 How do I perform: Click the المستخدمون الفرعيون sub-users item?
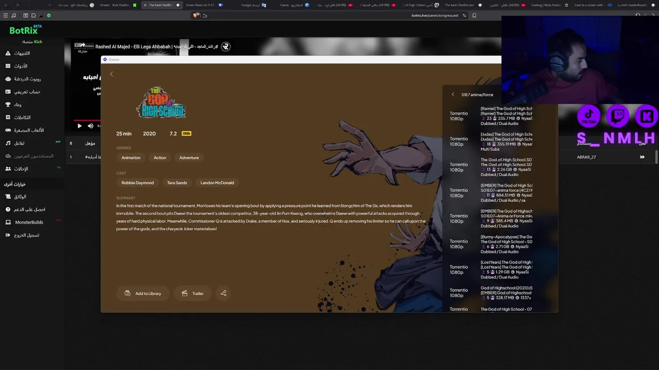click(x=29, y=156)
